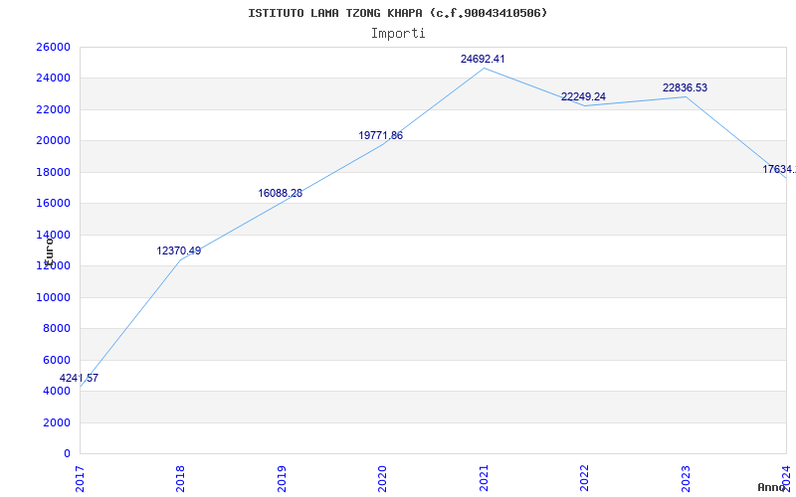This screenshot has height=497, width=796.
Task: Click the 2023 x-axis year label
Action: [686, 478]
